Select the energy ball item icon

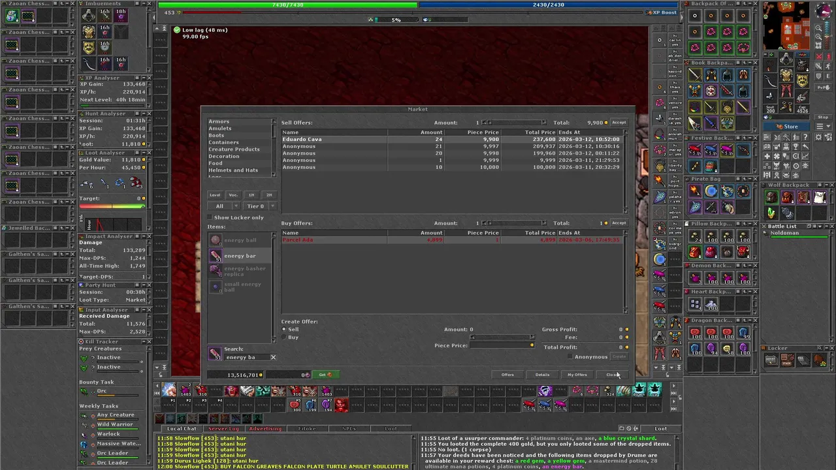pyautogui.click(x=216, y=240)
